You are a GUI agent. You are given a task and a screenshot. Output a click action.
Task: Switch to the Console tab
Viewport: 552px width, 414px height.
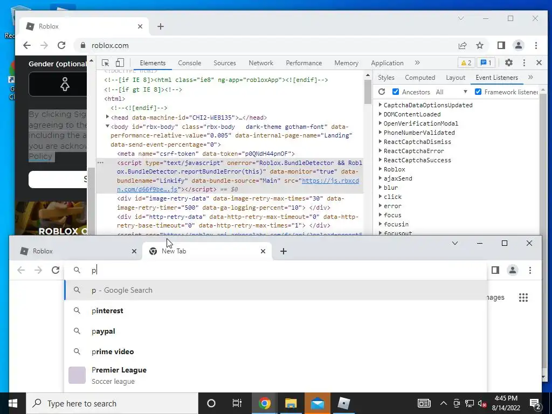(x=189, y=63)
